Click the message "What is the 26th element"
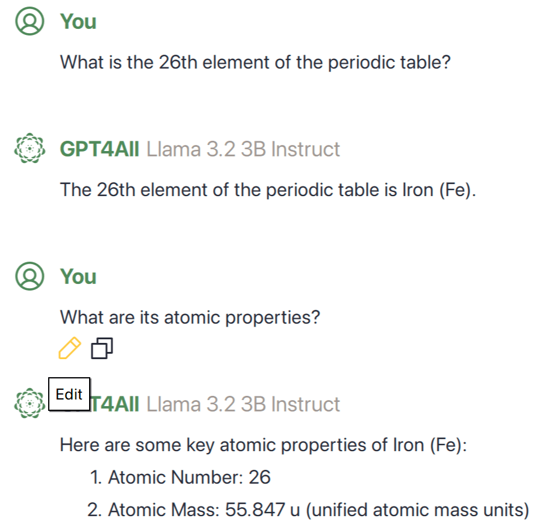 click(255, 62)
